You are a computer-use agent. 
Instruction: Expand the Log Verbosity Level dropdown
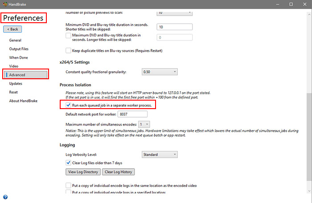pos(159,154)
